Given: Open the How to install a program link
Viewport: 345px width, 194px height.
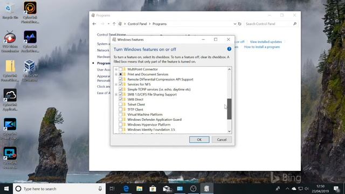Looking at the screenshot, I should click(262, 47).
